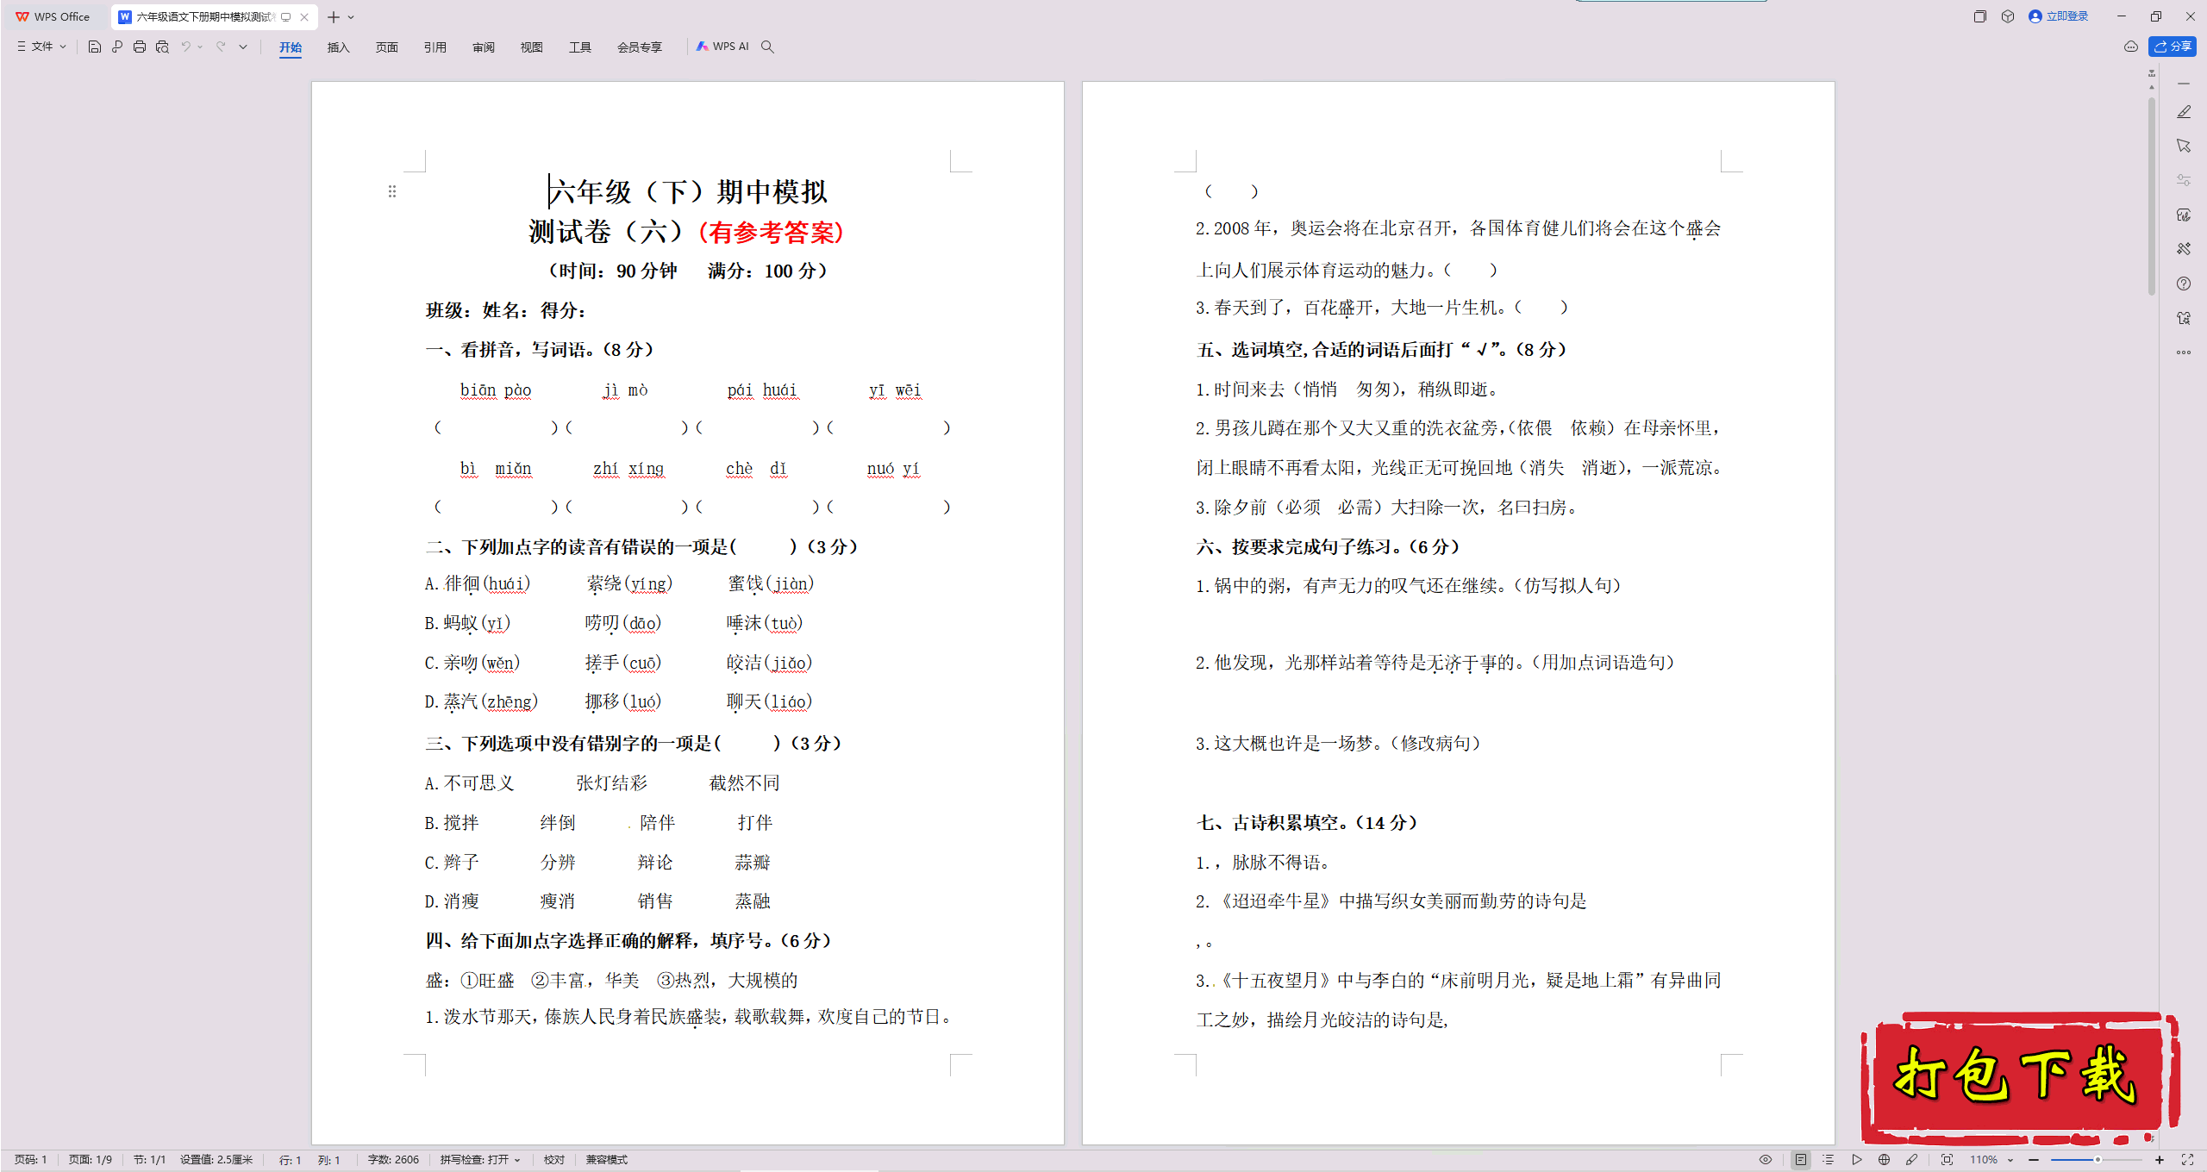The height and width of the screenshot is (1172, 2207).
Task: Expand the 文件 menu arrow
Action: coord(63,47)
